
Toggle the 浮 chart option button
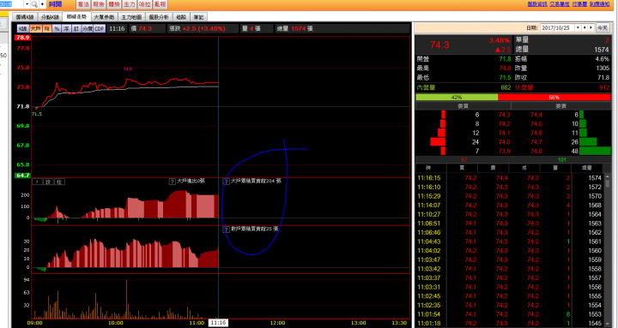click(66, 29)
